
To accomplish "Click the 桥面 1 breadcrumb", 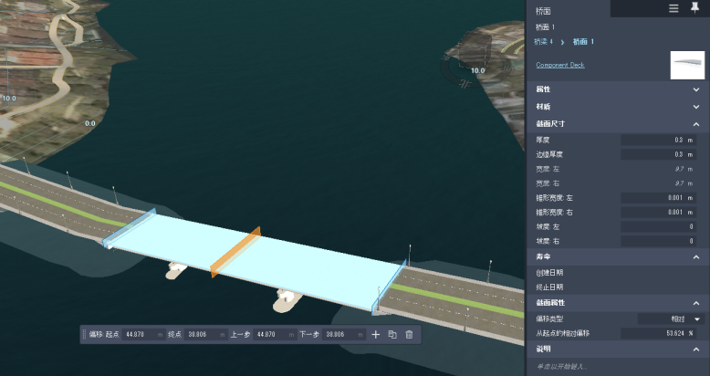I will [583, 42].
